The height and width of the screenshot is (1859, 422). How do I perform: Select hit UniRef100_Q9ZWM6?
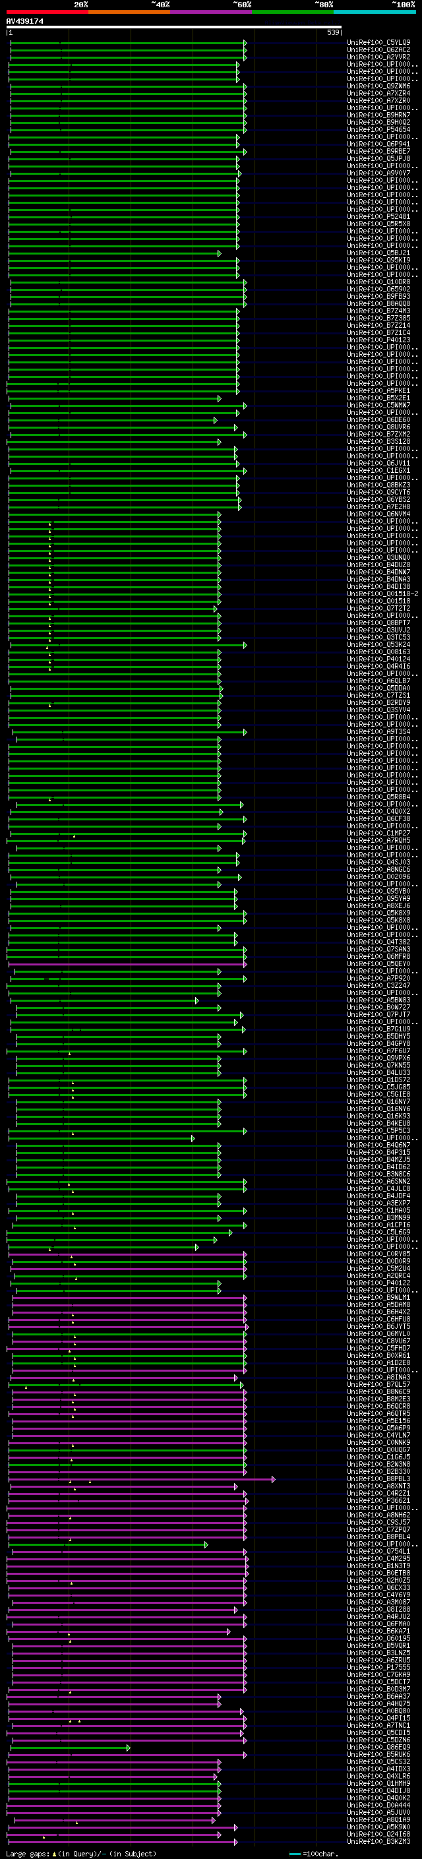pyautogui.click(x=378, y=86)
